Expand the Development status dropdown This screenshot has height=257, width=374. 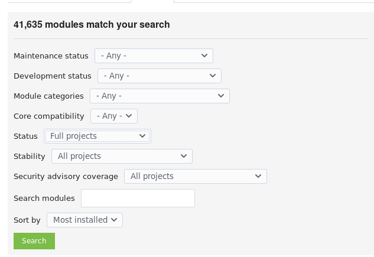(x=160, y=76)
